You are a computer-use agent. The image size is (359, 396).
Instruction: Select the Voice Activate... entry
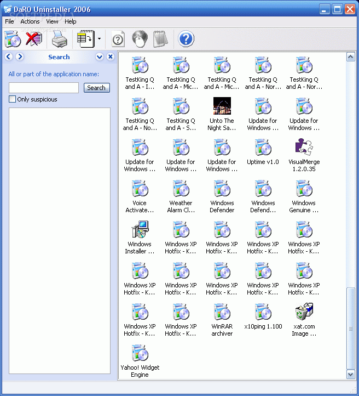pyautogui.click(x=140, y=197)
